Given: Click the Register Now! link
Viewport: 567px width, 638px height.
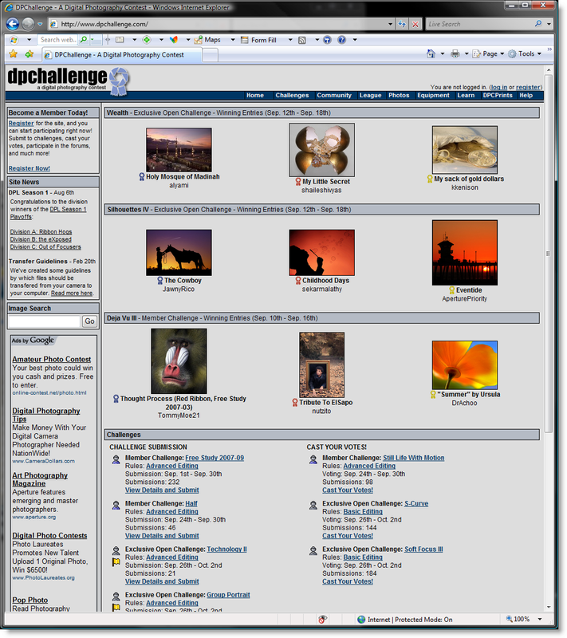Looking at the screenshot, I should point(29,168).
